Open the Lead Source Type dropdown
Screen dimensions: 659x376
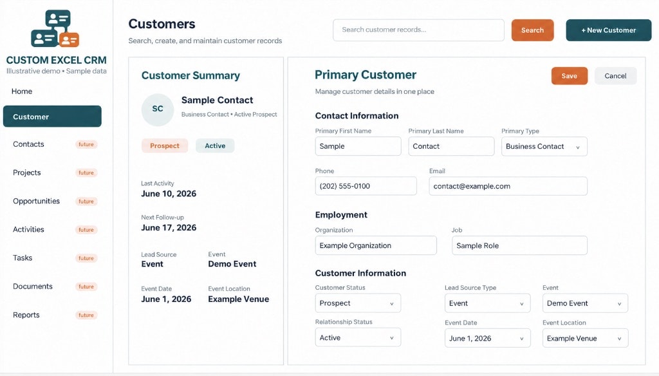(488, 303)
